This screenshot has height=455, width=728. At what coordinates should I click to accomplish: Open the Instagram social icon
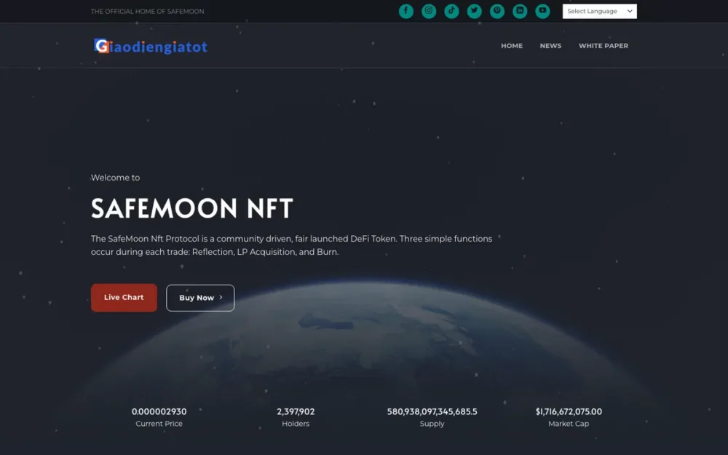click(x=429, y=11)
